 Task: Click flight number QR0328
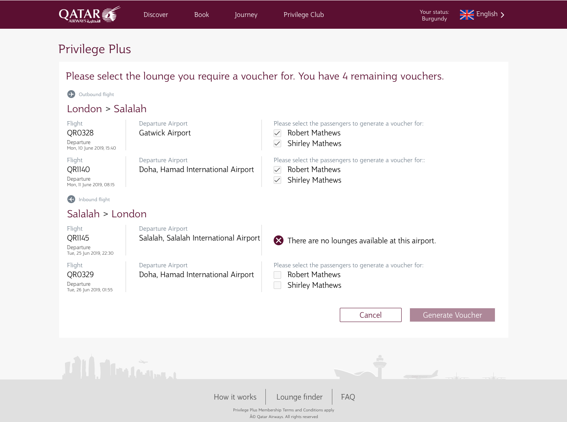click(x=80, y=133)
